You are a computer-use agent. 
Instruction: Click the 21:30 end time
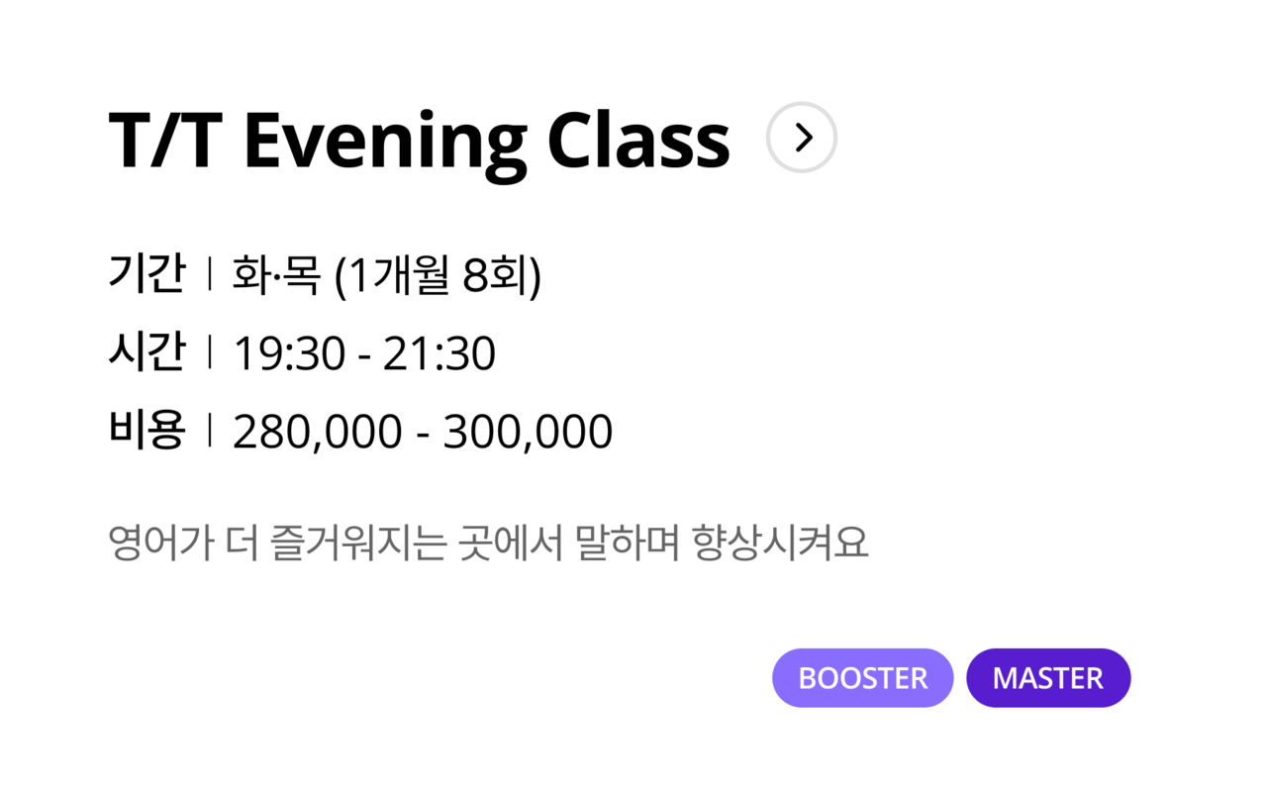click(439, 354)
